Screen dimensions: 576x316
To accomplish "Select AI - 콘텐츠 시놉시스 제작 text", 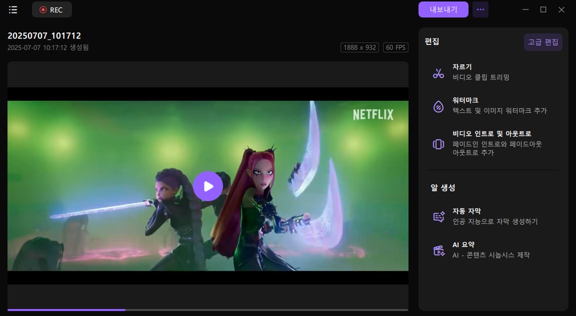I will pos(491,255).
